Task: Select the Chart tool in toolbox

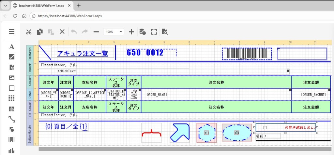Action: [x=12, y=150]
